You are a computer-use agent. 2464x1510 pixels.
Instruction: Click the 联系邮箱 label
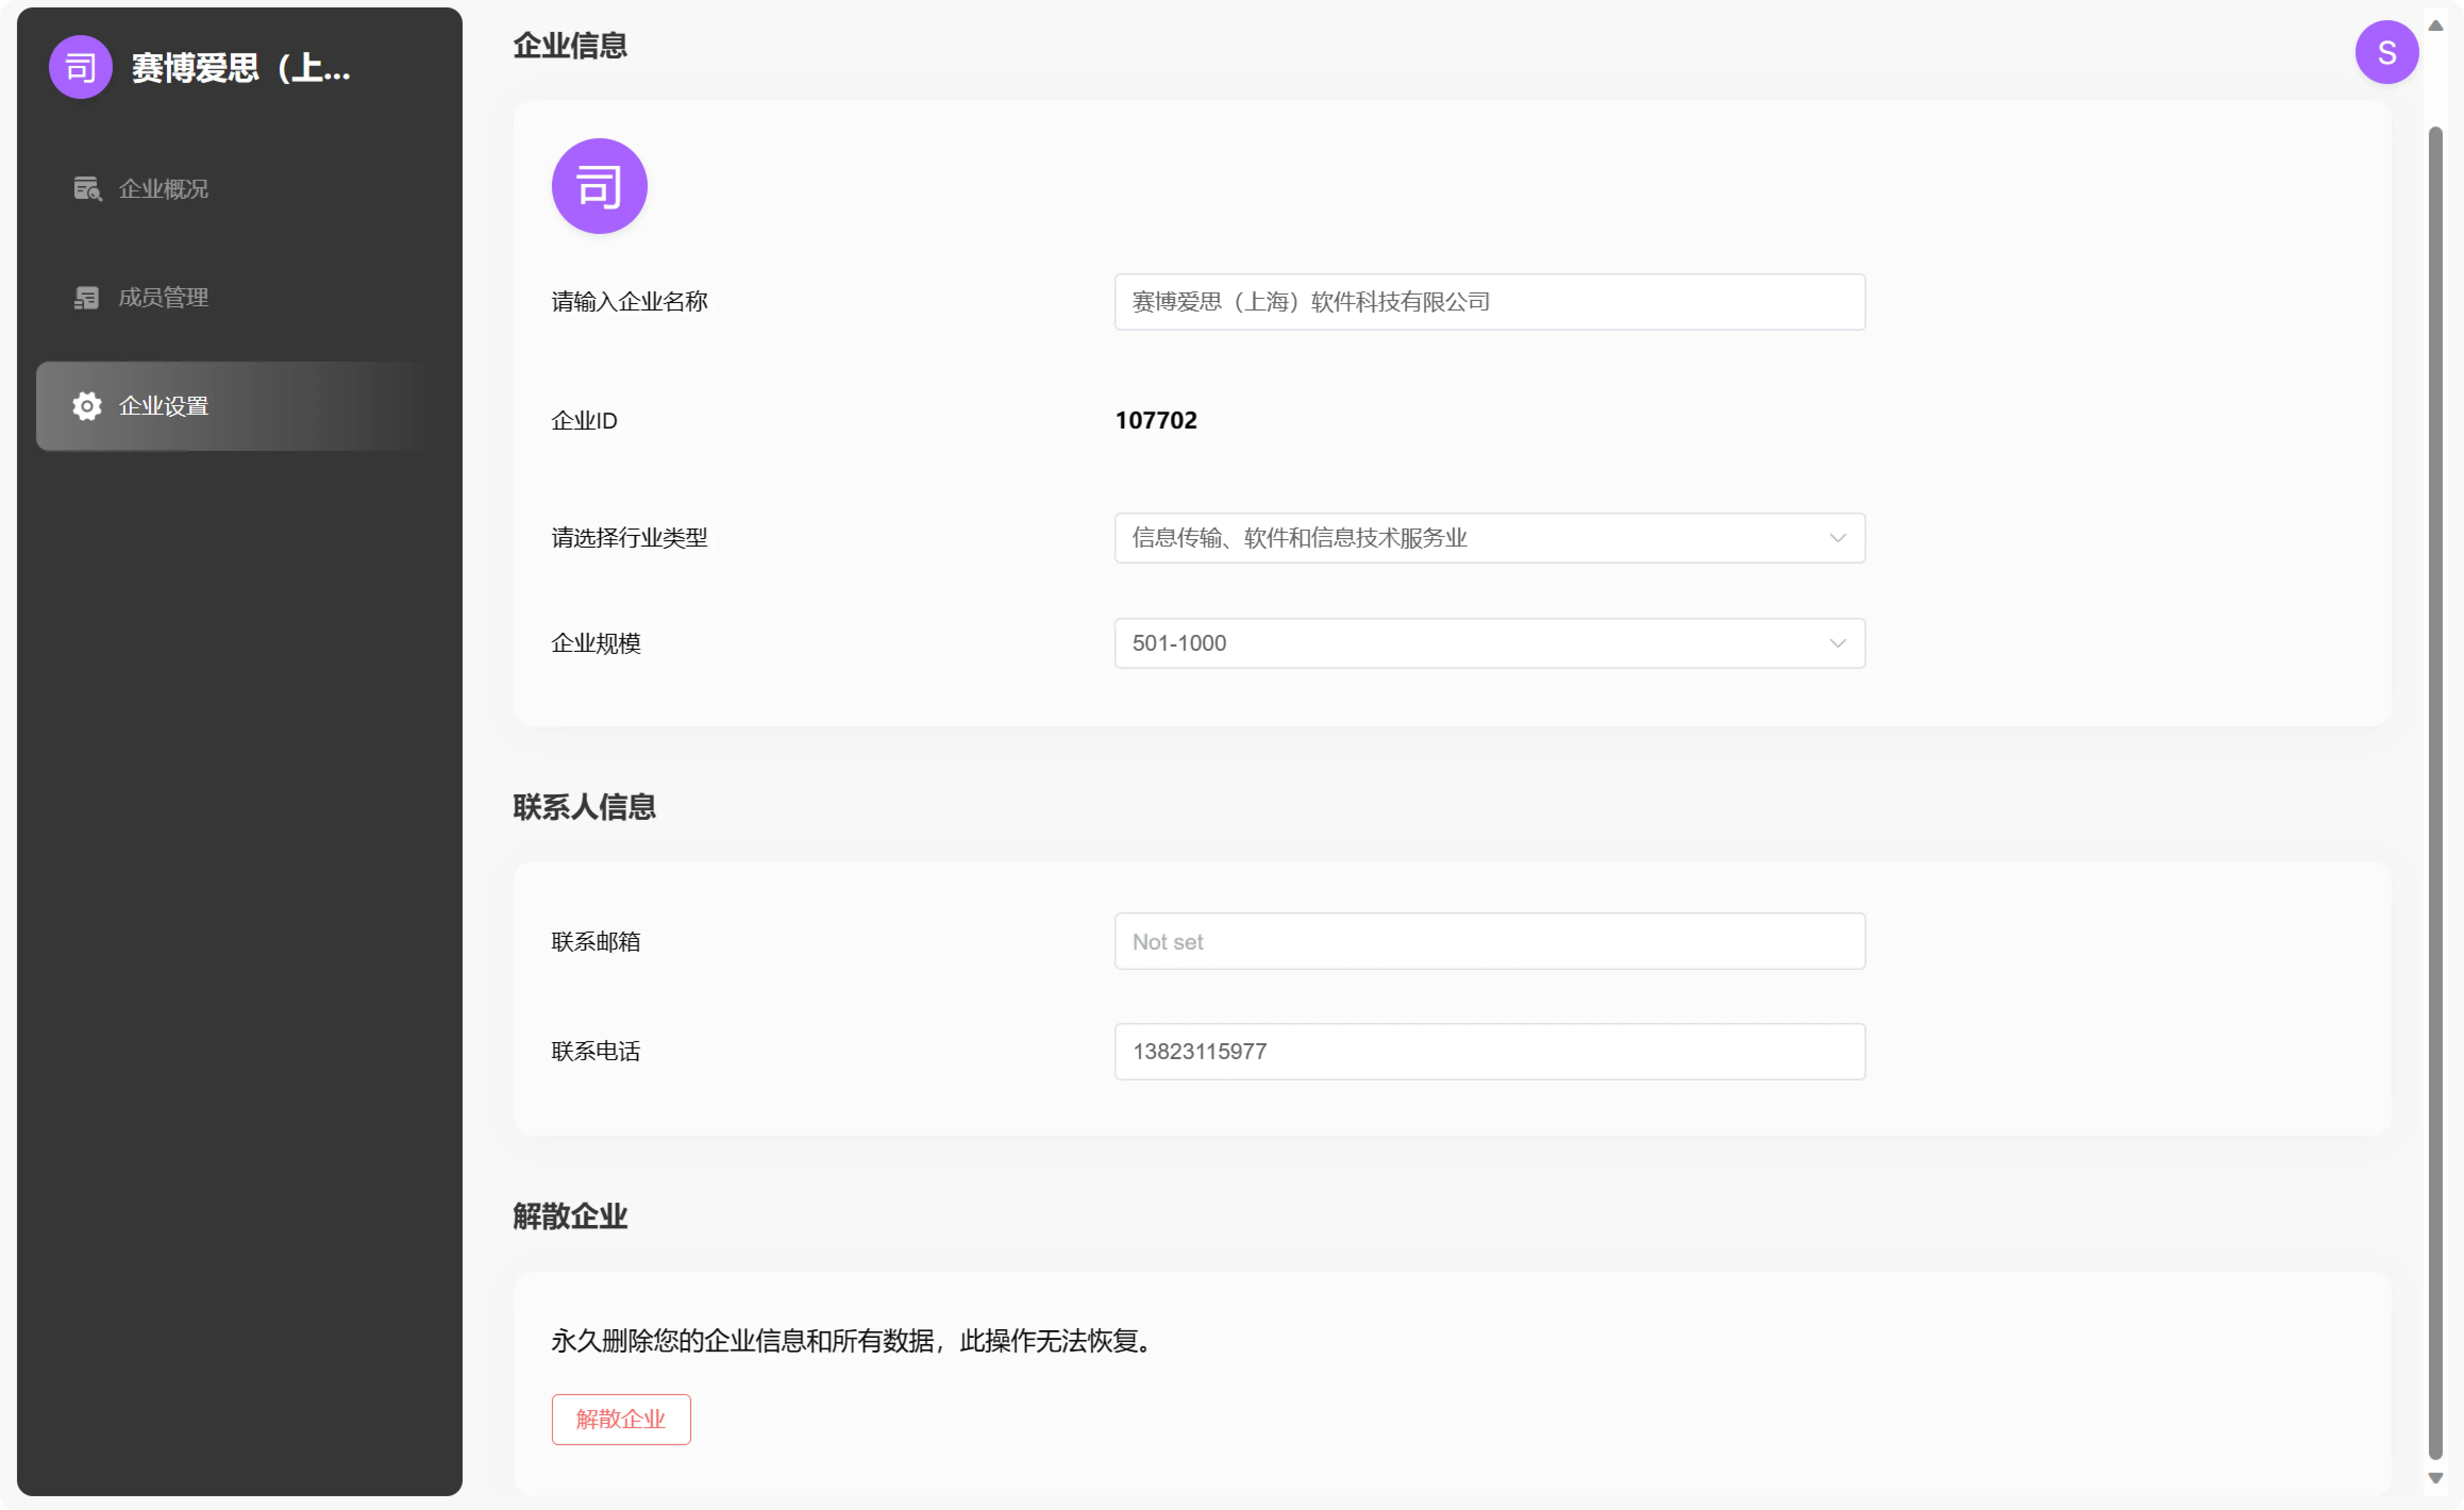coord(596,941)
